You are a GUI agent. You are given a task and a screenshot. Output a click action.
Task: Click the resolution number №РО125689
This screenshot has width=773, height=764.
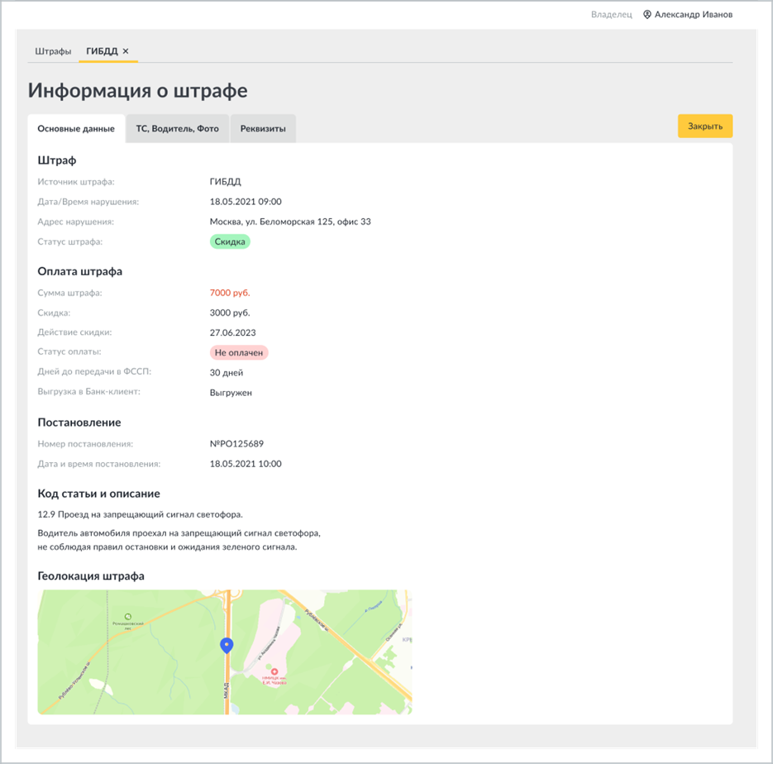[x=236, y=444]
